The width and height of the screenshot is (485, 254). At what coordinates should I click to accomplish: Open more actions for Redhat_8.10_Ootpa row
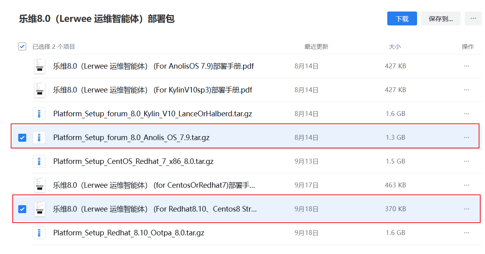[x=467, y=233]
